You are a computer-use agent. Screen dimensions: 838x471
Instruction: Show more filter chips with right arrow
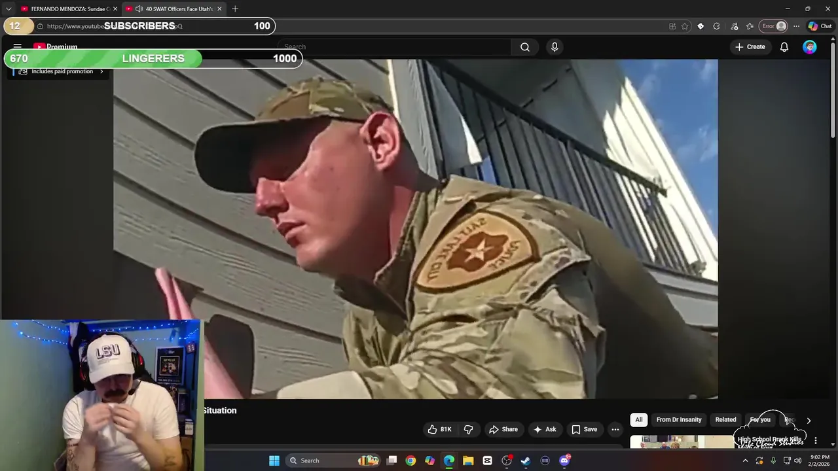[x=809, y=421]
